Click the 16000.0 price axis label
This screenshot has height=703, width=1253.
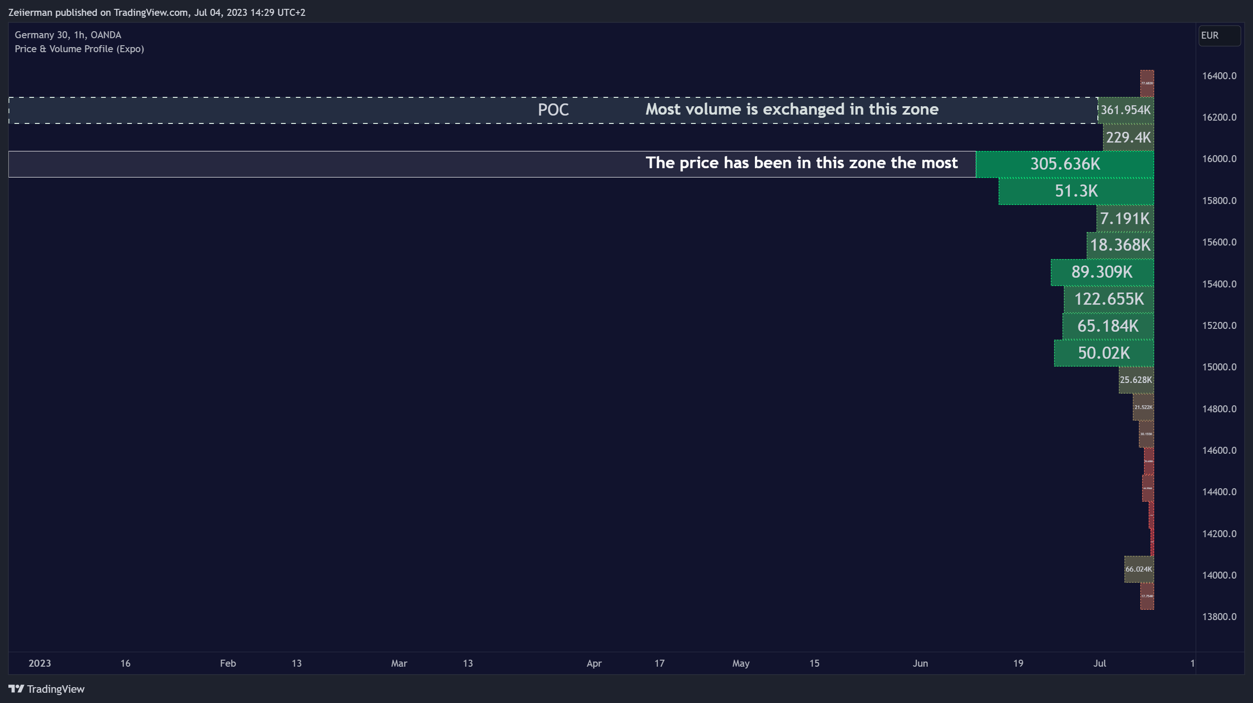[1219, 159]
